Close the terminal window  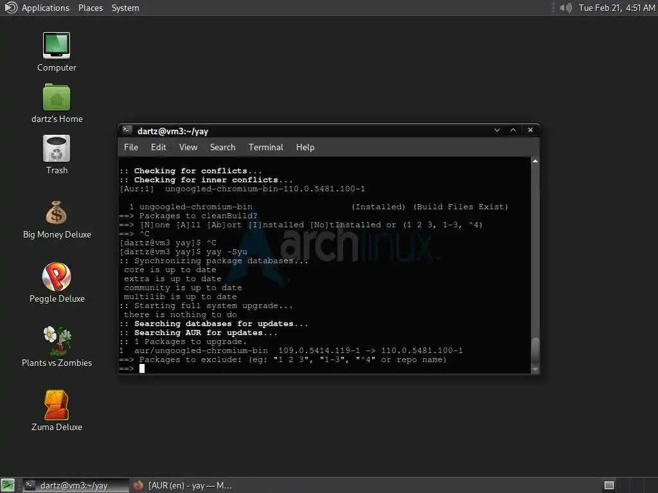[530, 130]
